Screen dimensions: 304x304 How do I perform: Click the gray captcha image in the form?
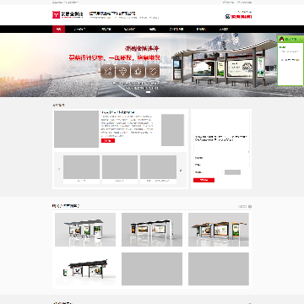click(x=232, y=172)
